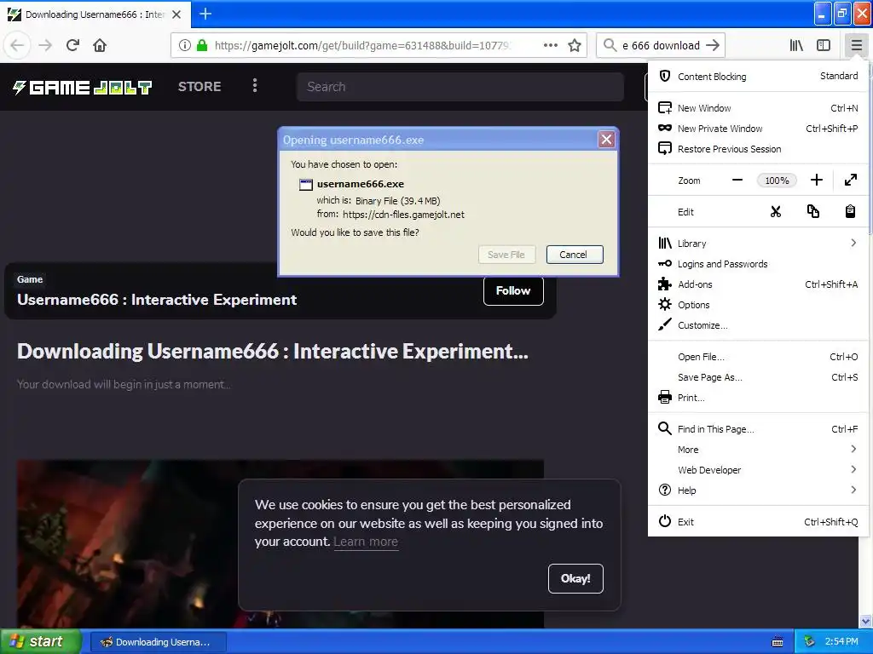Cancel the username666.exe download dialog
873x654 pixels.
pyautogui.click(x=574, y=255)
